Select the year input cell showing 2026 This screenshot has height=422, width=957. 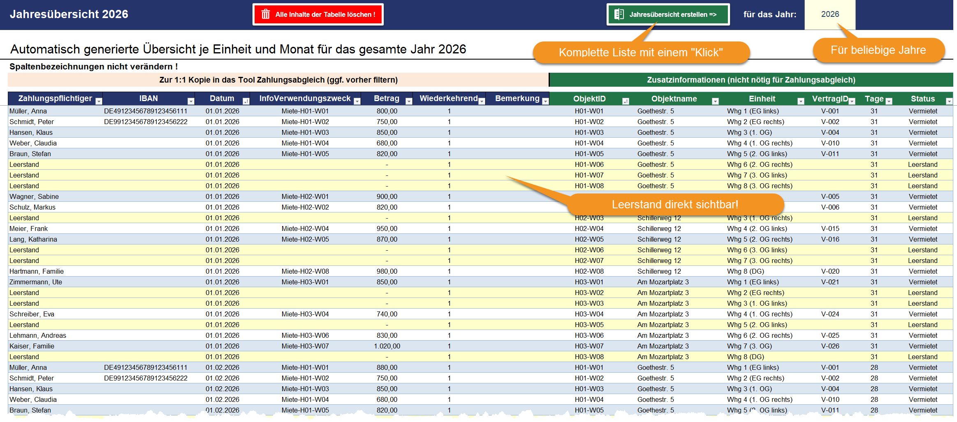click(830, 14)
